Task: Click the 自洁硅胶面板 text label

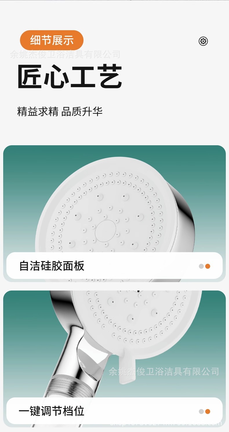Action: coord(52,266)
